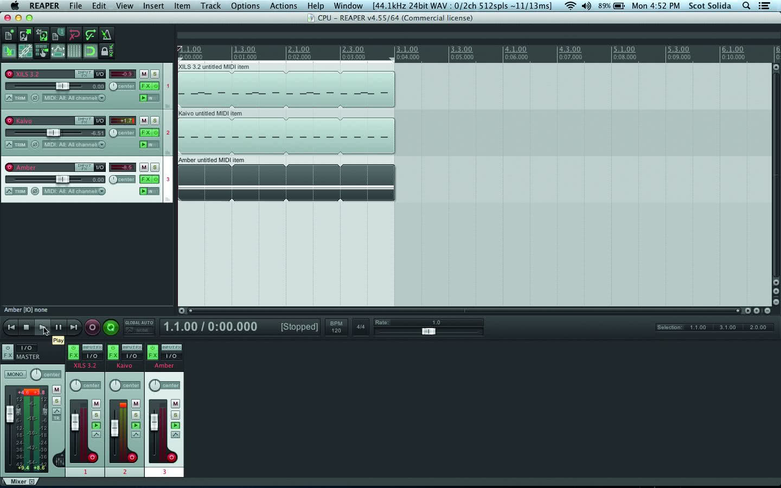Viewport: 781px width, 488px height.
Task: Open the TRIM automation mode for Amber
Action: pos(16,191)
